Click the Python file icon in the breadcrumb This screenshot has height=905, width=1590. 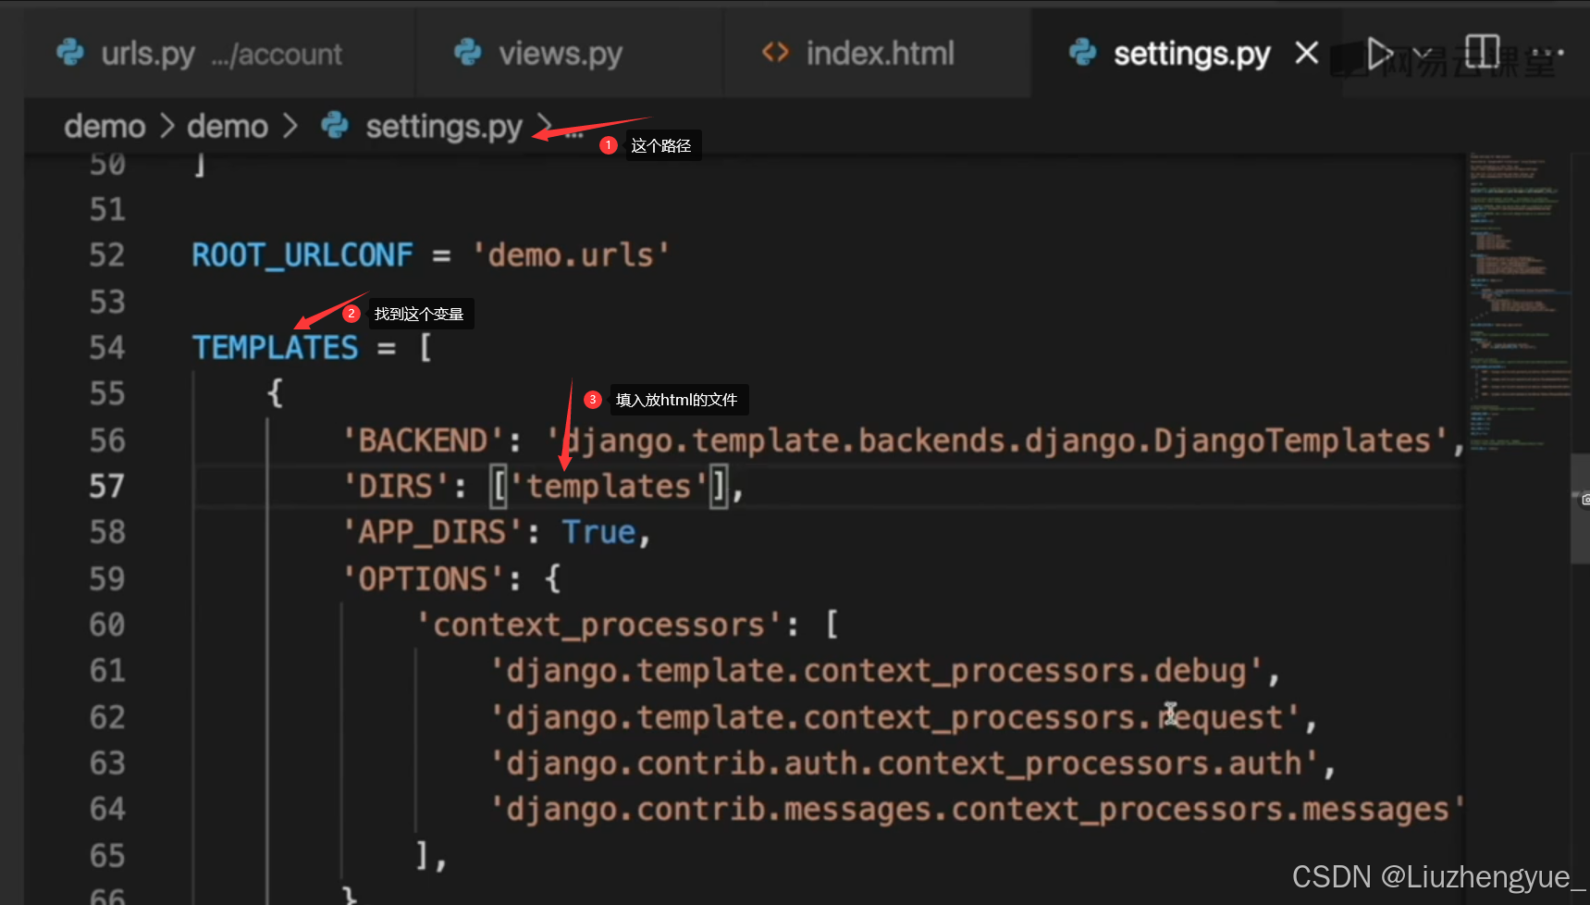[335, 126]
